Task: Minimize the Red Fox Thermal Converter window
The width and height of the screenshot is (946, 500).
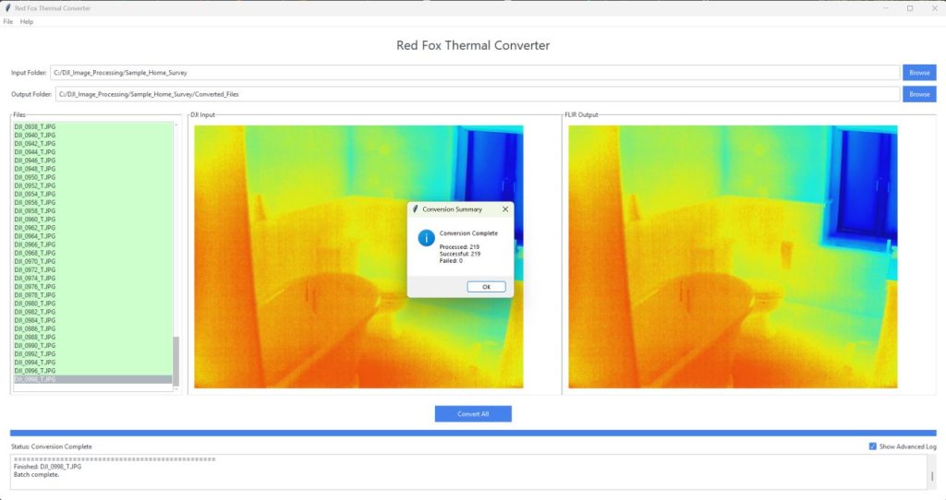Action: tap(886, 7)
